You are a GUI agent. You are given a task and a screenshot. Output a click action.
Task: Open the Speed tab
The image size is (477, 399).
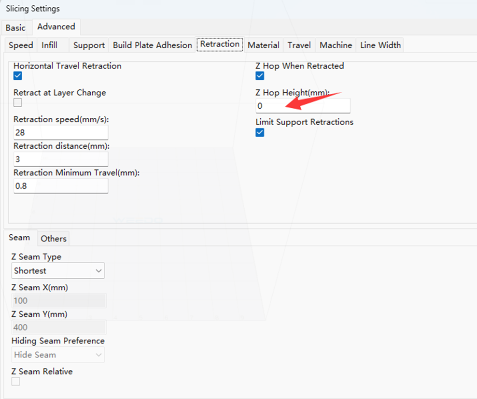coord(21,45)
